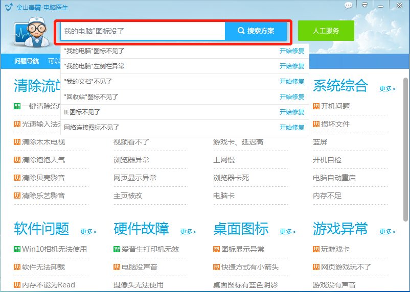The image size is (410, 292).
Task: Click the search input field
Action: [143, 31]
